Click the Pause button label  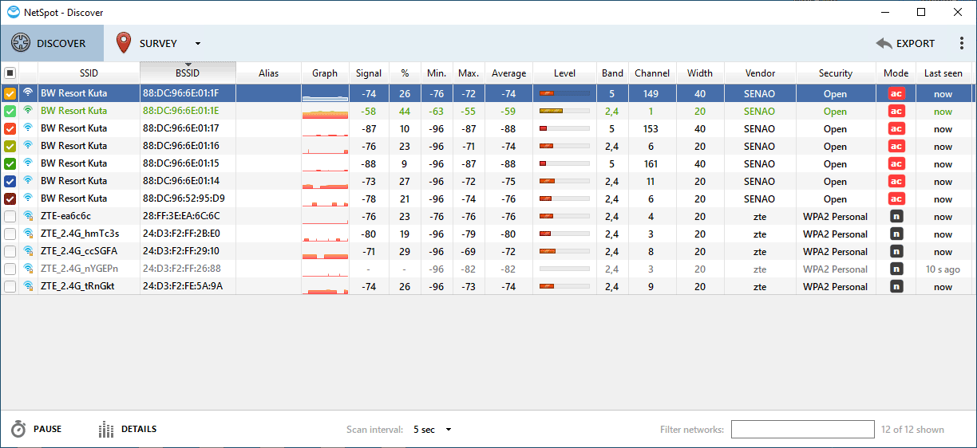tap(47, 430)
